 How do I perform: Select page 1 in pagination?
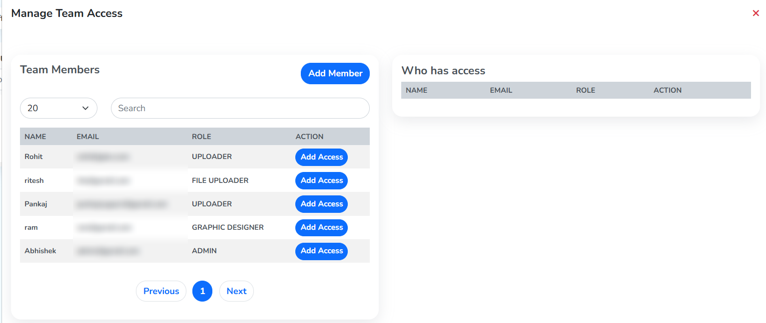point(202,291)
